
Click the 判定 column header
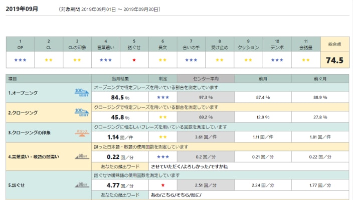point(163,79)
